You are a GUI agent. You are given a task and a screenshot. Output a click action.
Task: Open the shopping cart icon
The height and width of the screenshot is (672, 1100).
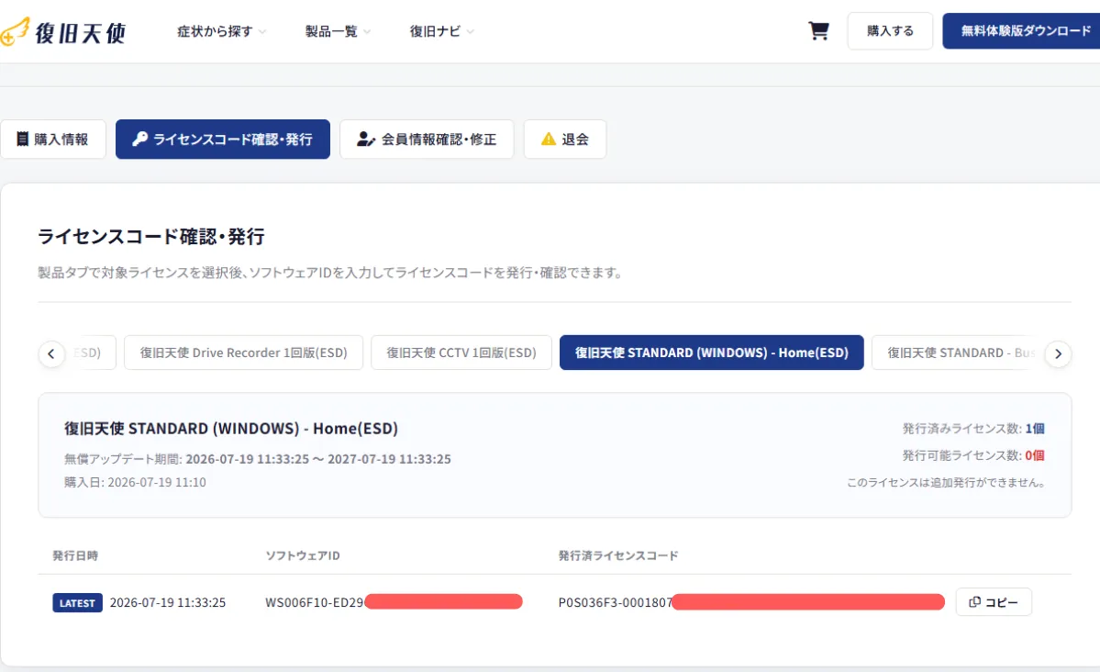point(818,31)
